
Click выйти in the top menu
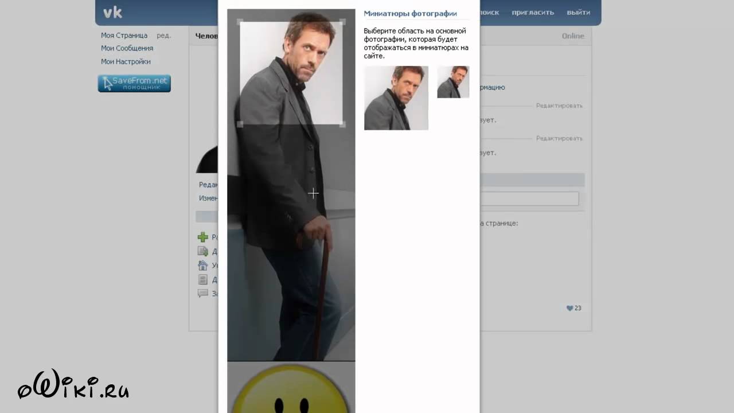click(x=579, y=12)
